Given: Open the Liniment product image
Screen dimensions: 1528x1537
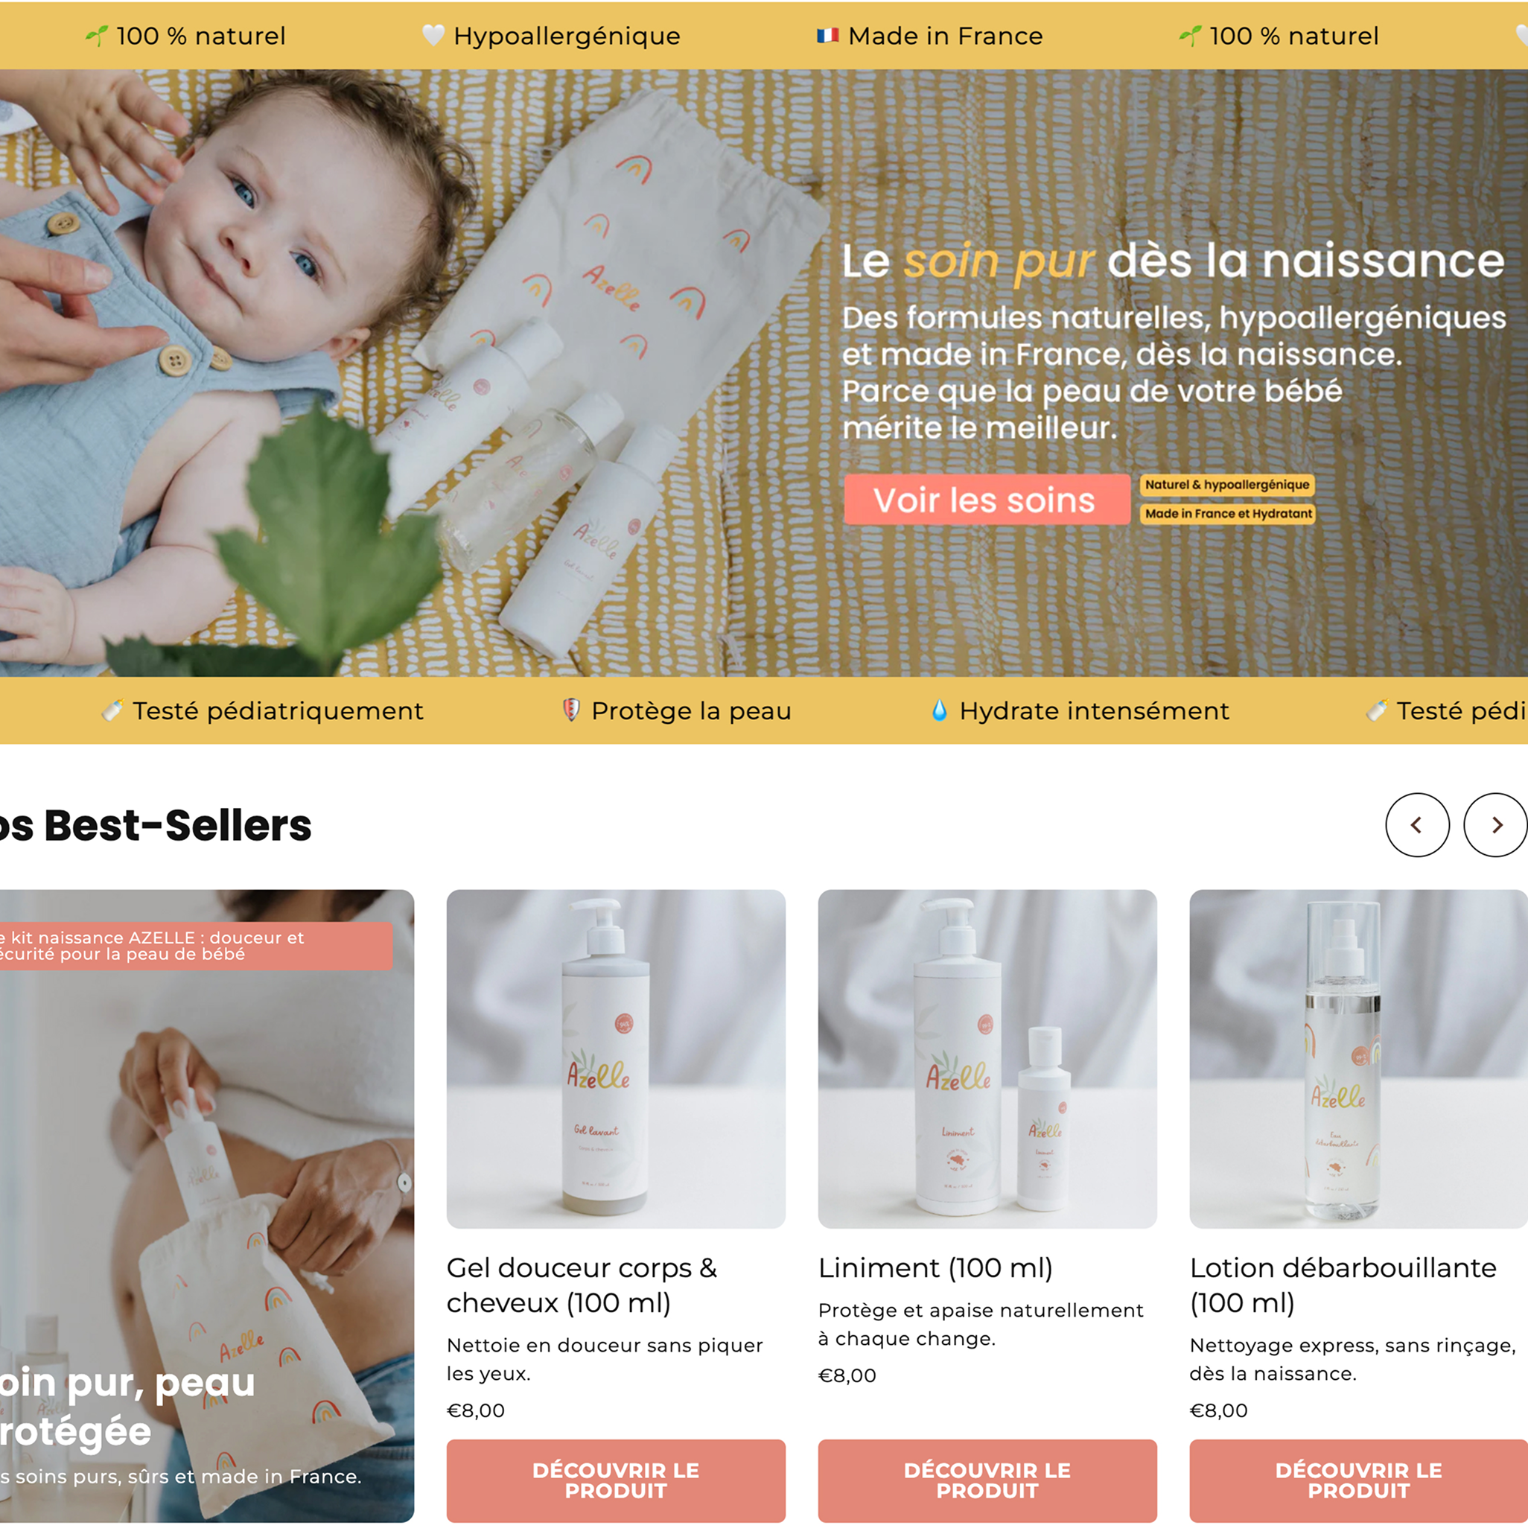Looking at the screenshot, I should [987, 1059].
